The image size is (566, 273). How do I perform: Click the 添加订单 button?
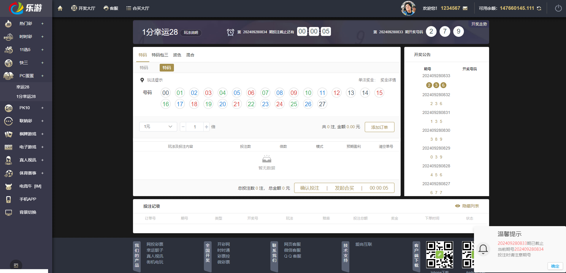coord(379,127)
